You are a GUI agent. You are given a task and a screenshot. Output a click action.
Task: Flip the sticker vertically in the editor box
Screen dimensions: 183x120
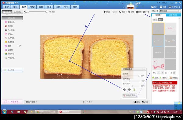coord(129,90)
